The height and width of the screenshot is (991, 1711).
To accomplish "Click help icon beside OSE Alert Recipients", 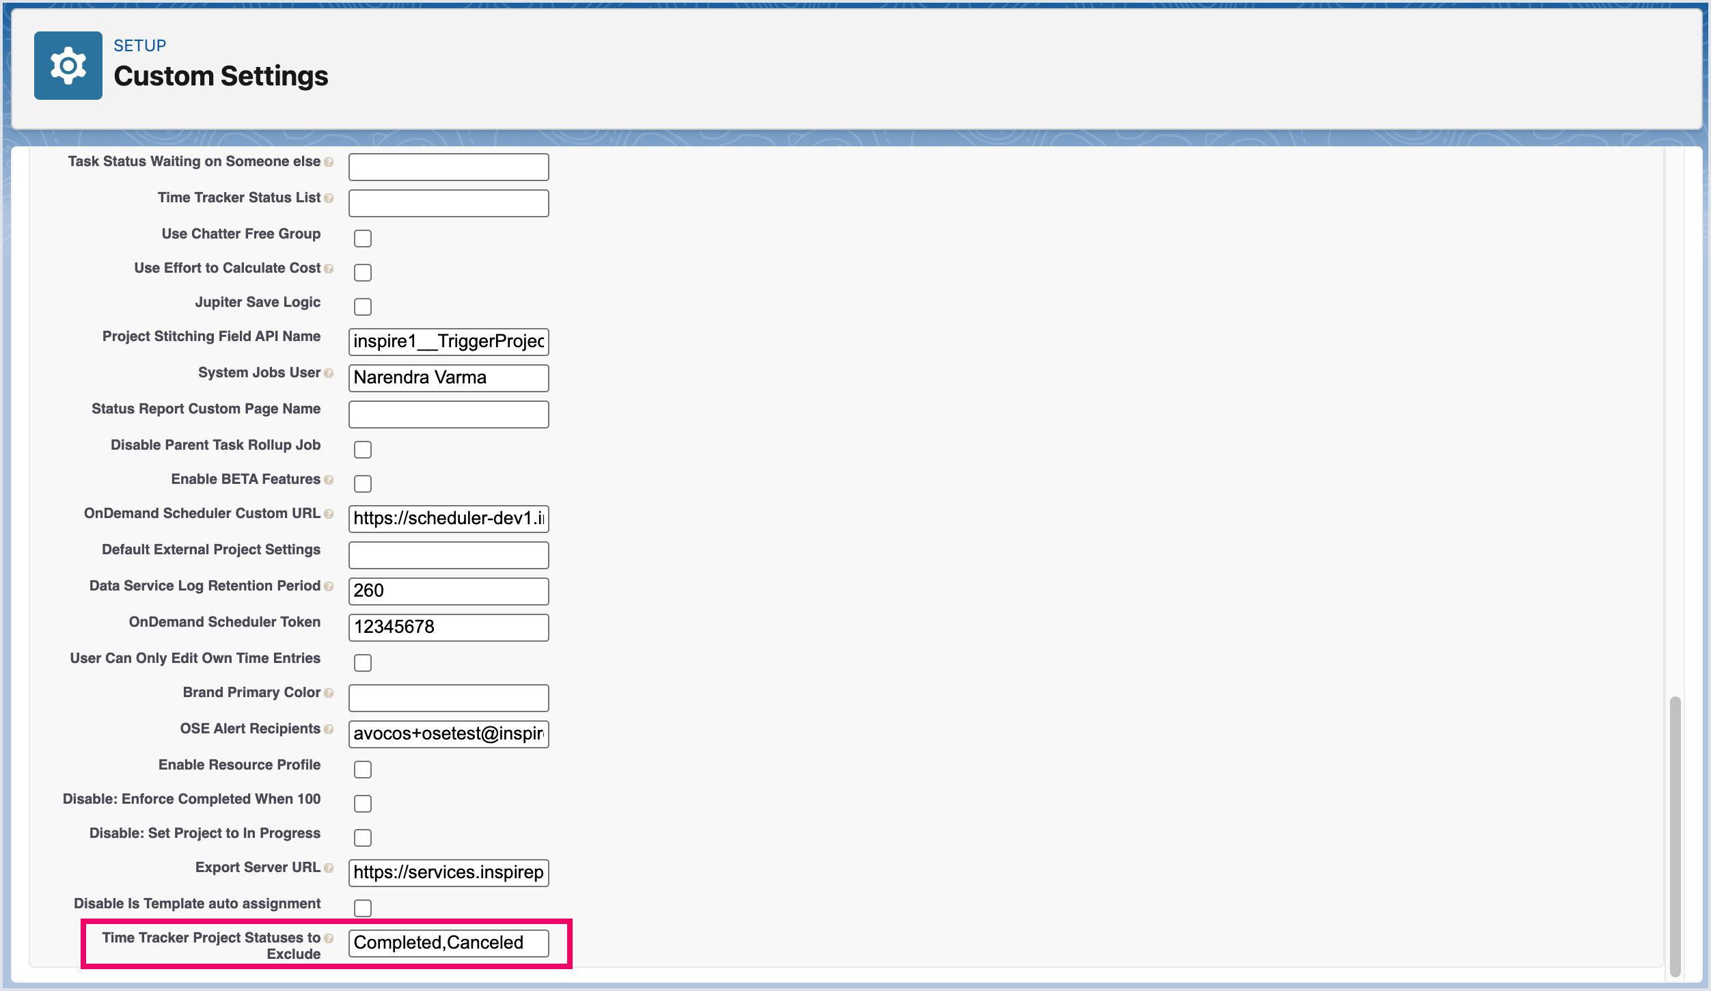I will pos(329,729).
